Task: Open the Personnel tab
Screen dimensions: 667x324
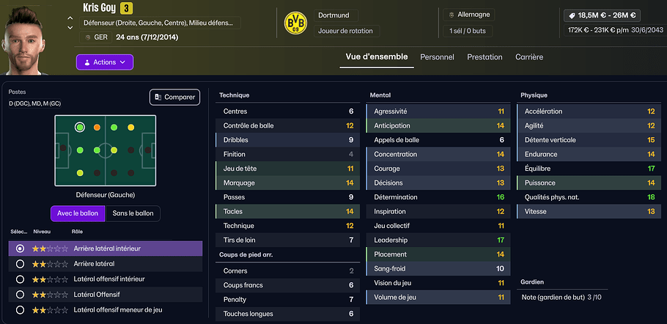Action: click(x=437, y=57)
